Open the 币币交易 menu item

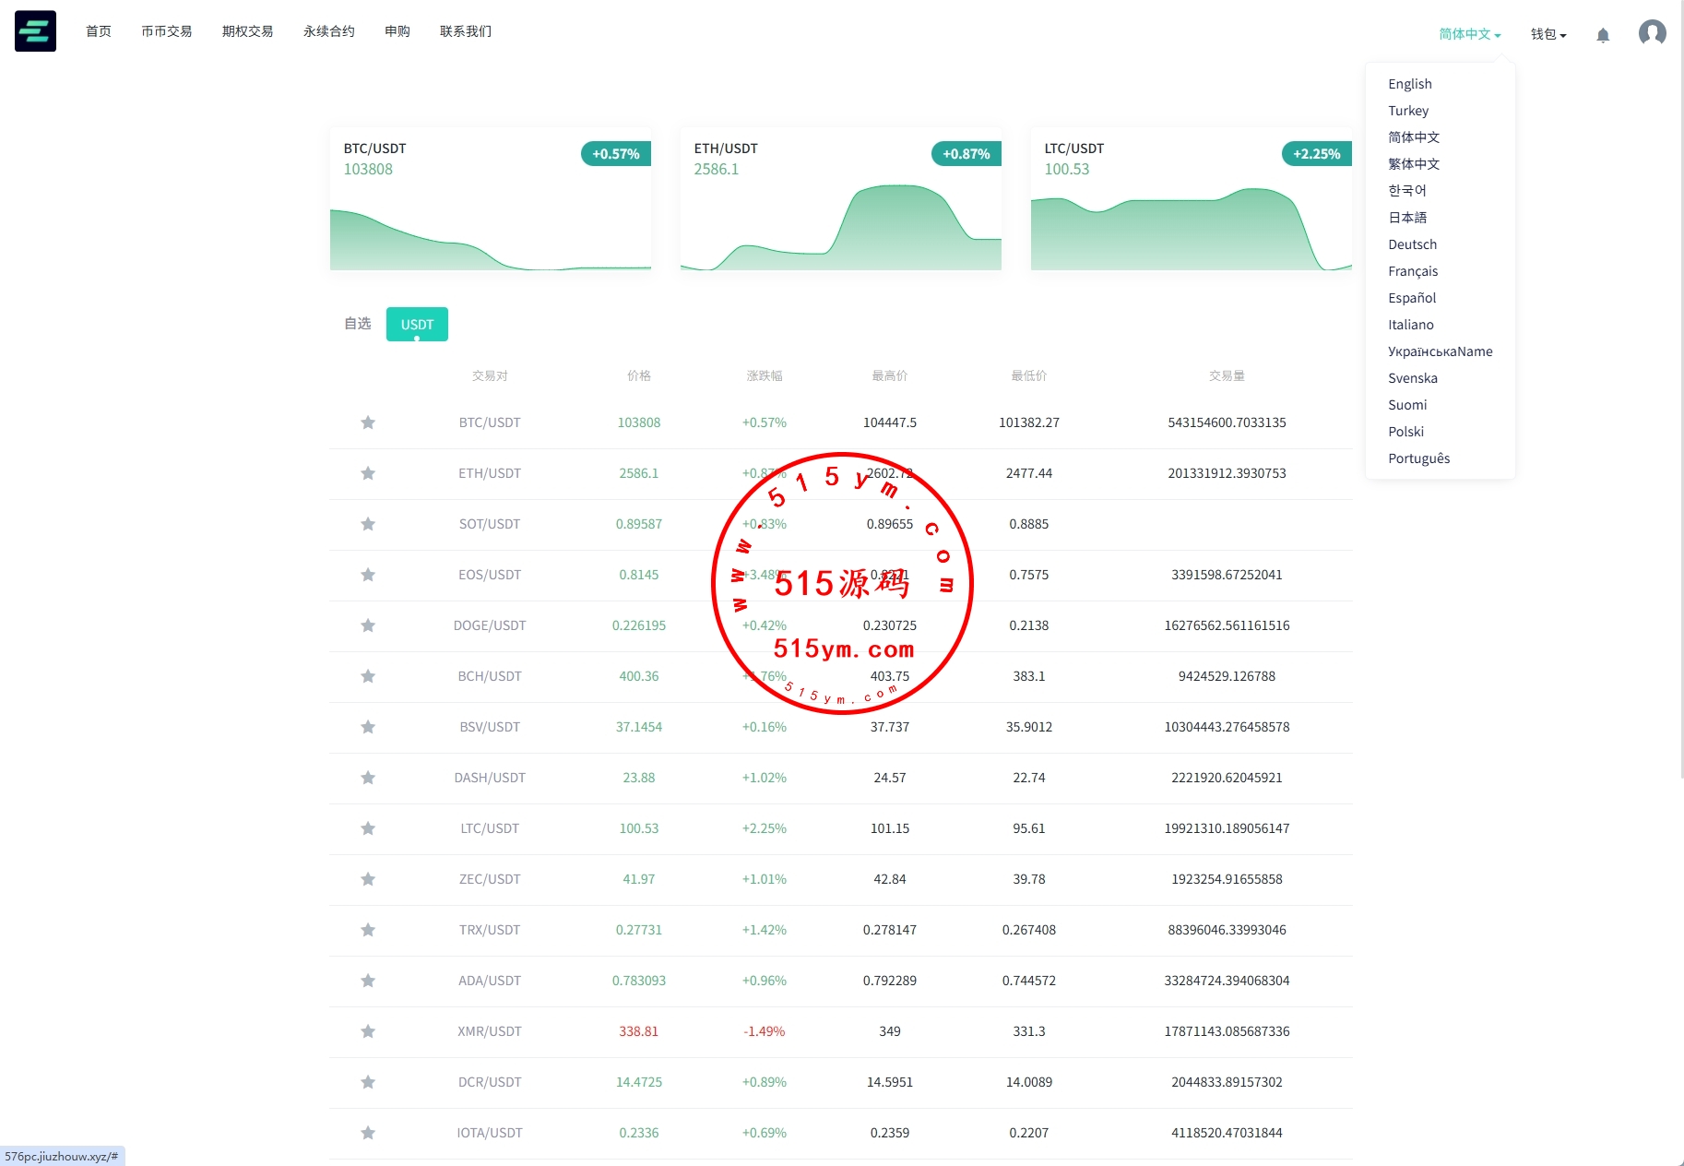pyautogui.click(x=166, y=31)
